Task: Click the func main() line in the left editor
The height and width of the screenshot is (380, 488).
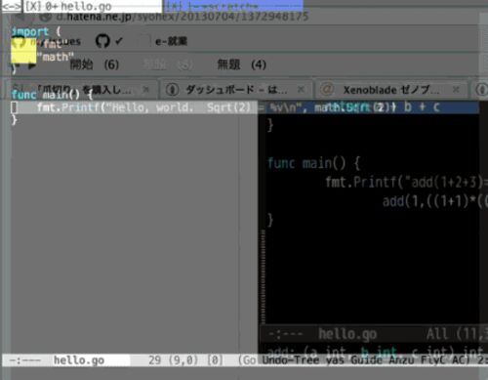Action: [52, 95]
